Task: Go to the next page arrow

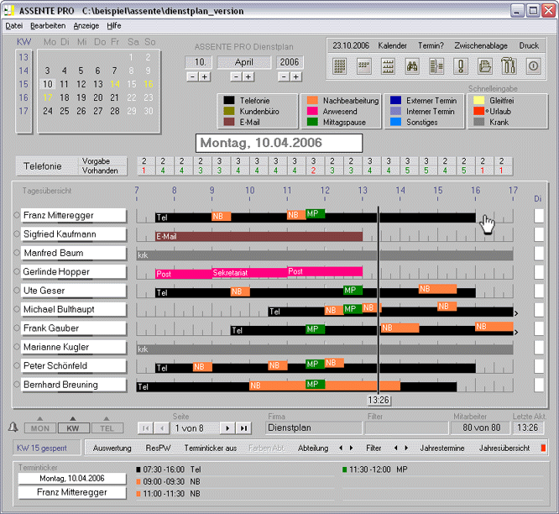Action: pyautogui.click(x=227, y=428)
